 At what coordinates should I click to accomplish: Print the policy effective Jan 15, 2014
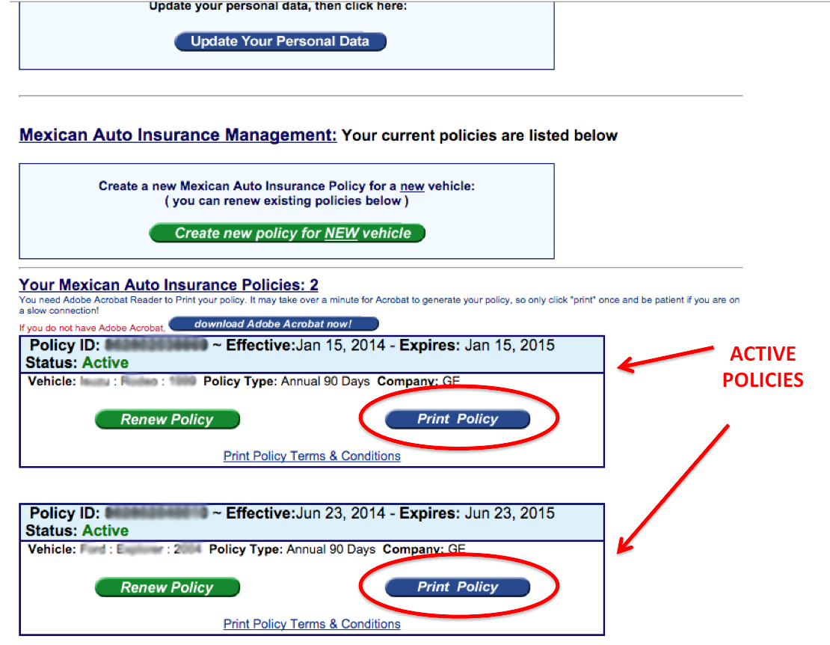pos(457,420)
